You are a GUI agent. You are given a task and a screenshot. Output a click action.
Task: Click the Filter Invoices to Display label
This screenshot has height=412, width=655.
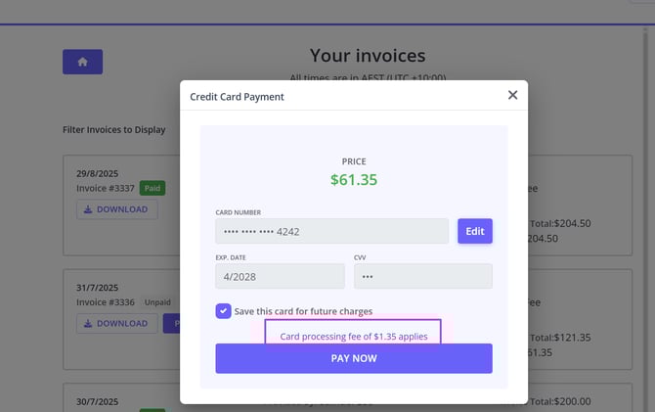point(113,129)
